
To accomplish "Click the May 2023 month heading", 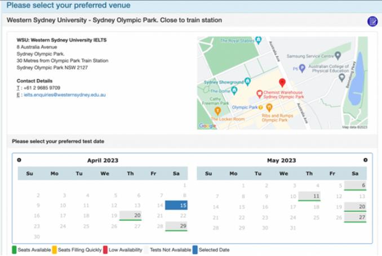I will pos(281,160).
